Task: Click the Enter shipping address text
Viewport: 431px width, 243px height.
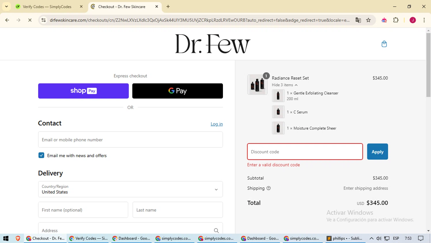Action: (365, 188)
